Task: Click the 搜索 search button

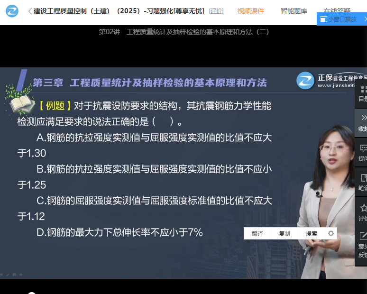Action: click(311, 233)
